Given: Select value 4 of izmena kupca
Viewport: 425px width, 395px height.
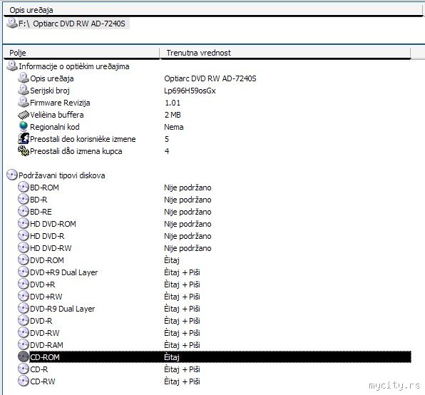Looking at the screenshot, I should pos(167,151).
